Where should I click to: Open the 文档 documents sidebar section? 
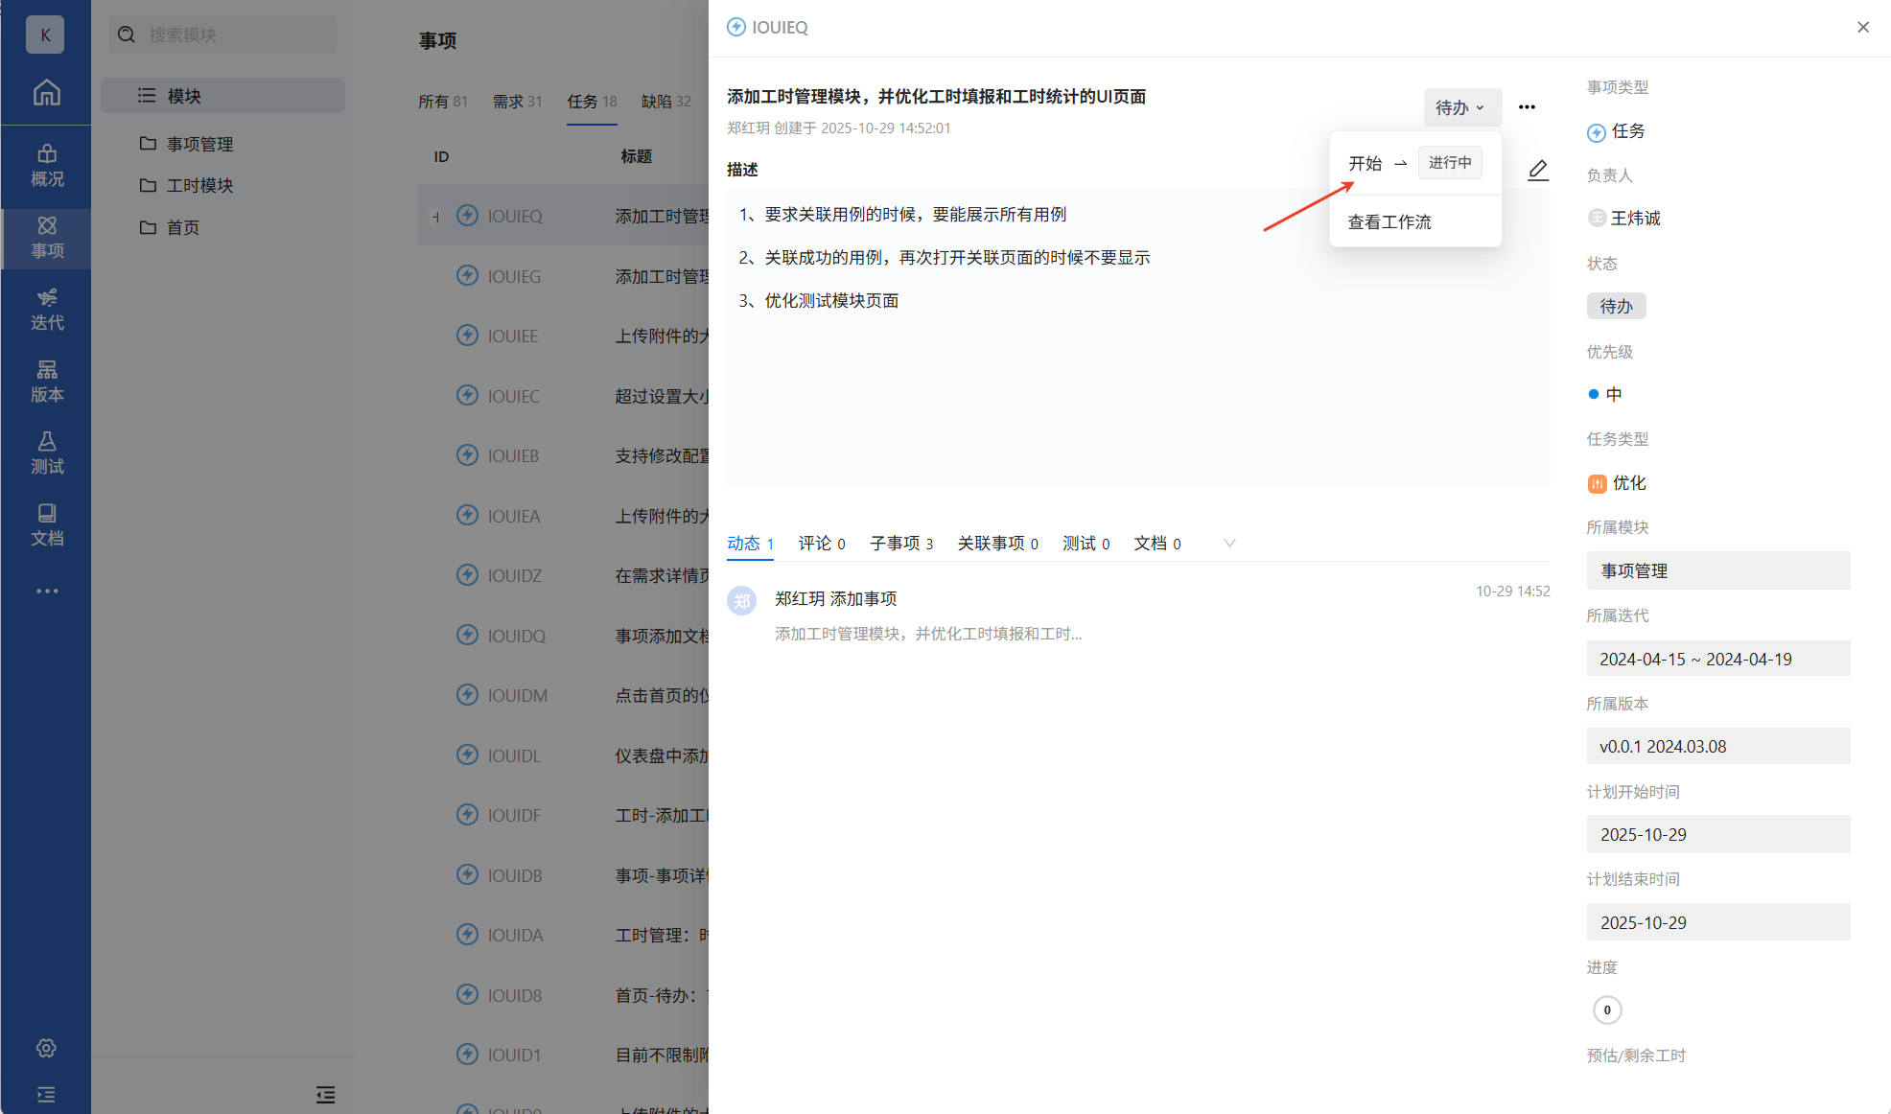coord(46,524)
